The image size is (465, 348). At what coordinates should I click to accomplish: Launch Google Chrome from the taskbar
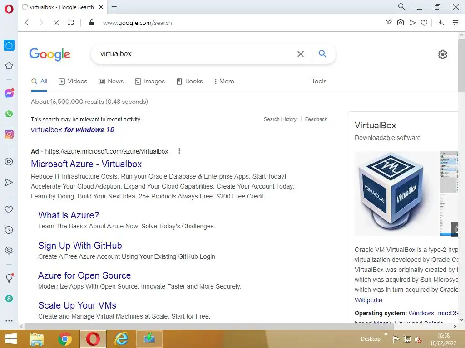pyautogui.click(x=65, y=339)
